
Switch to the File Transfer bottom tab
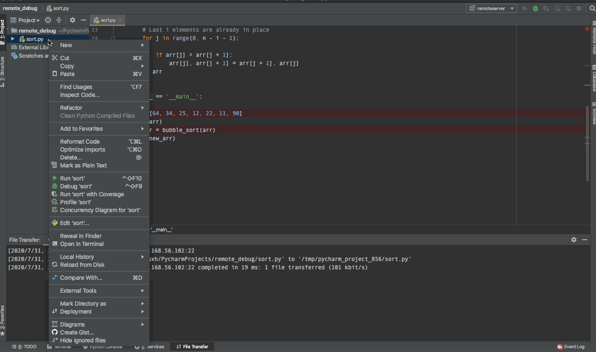[192, 347]
